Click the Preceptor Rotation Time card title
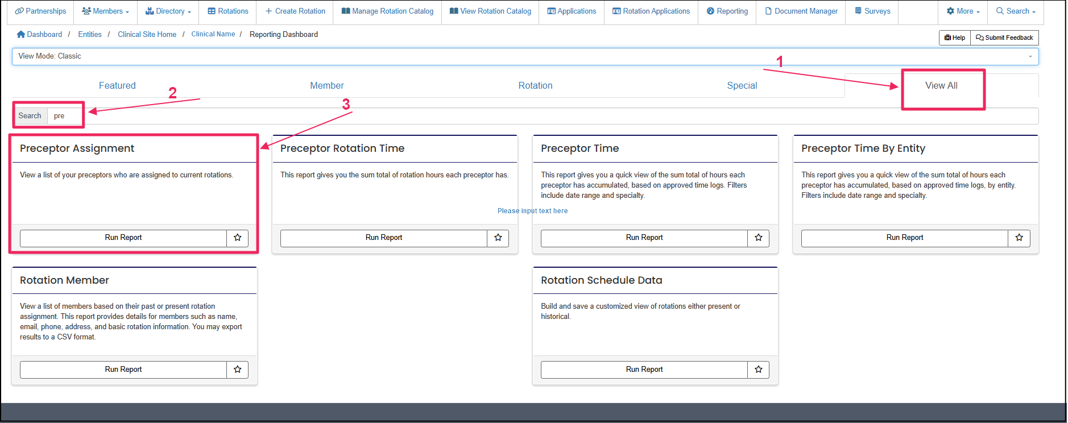1068x423 pixels. click(x=342, y=148)
